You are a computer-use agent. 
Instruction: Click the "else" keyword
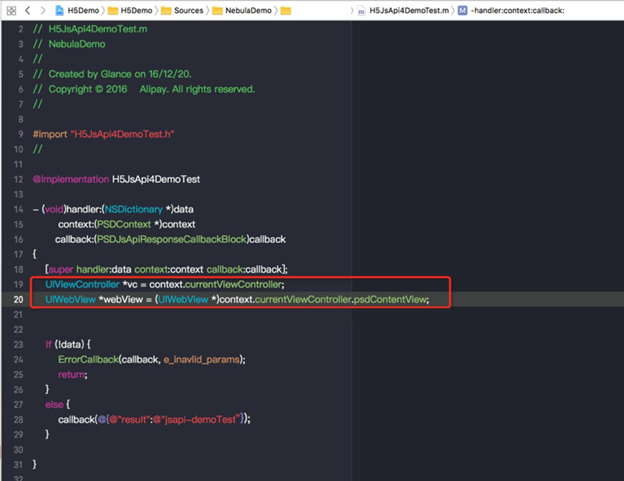point(54,405)
